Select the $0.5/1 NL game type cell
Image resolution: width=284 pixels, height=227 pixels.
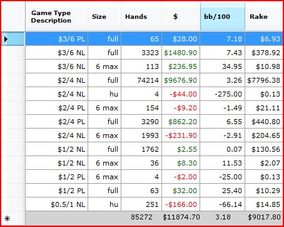(x=57, y=204)
